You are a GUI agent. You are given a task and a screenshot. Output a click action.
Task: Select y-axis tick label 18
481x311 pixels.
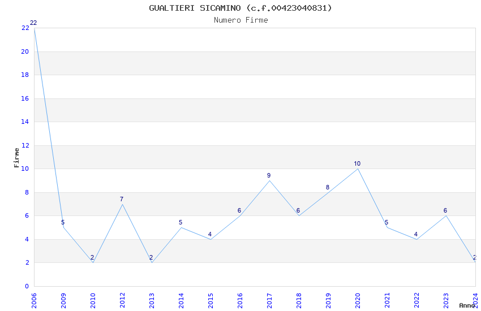click(25, 75)
